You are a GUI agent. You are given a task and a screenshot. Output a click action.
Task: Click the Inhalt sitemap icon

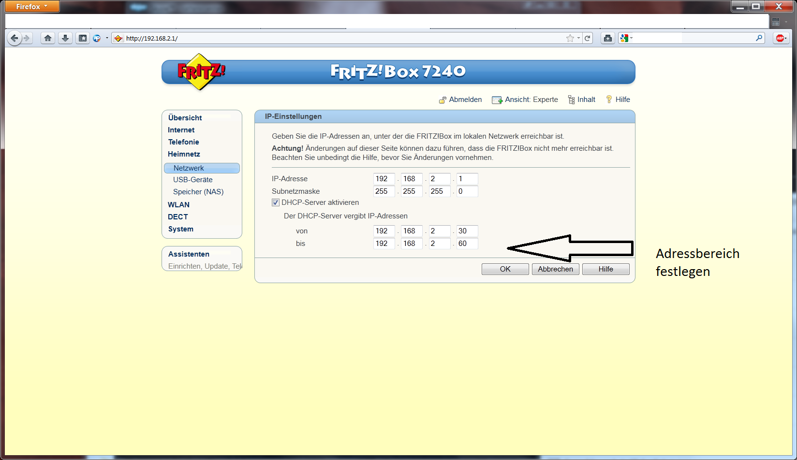click(571, 99)
